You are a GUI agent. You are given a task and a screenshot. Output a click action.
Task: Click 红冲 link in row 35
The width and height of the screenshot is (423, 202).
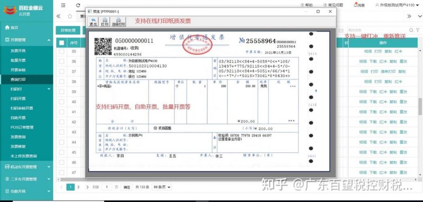398,51
